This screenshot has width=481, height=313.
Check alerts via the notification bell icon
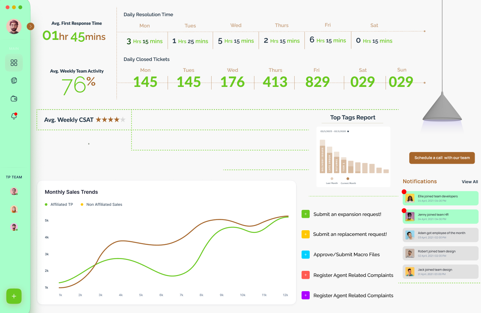[14, 116]
